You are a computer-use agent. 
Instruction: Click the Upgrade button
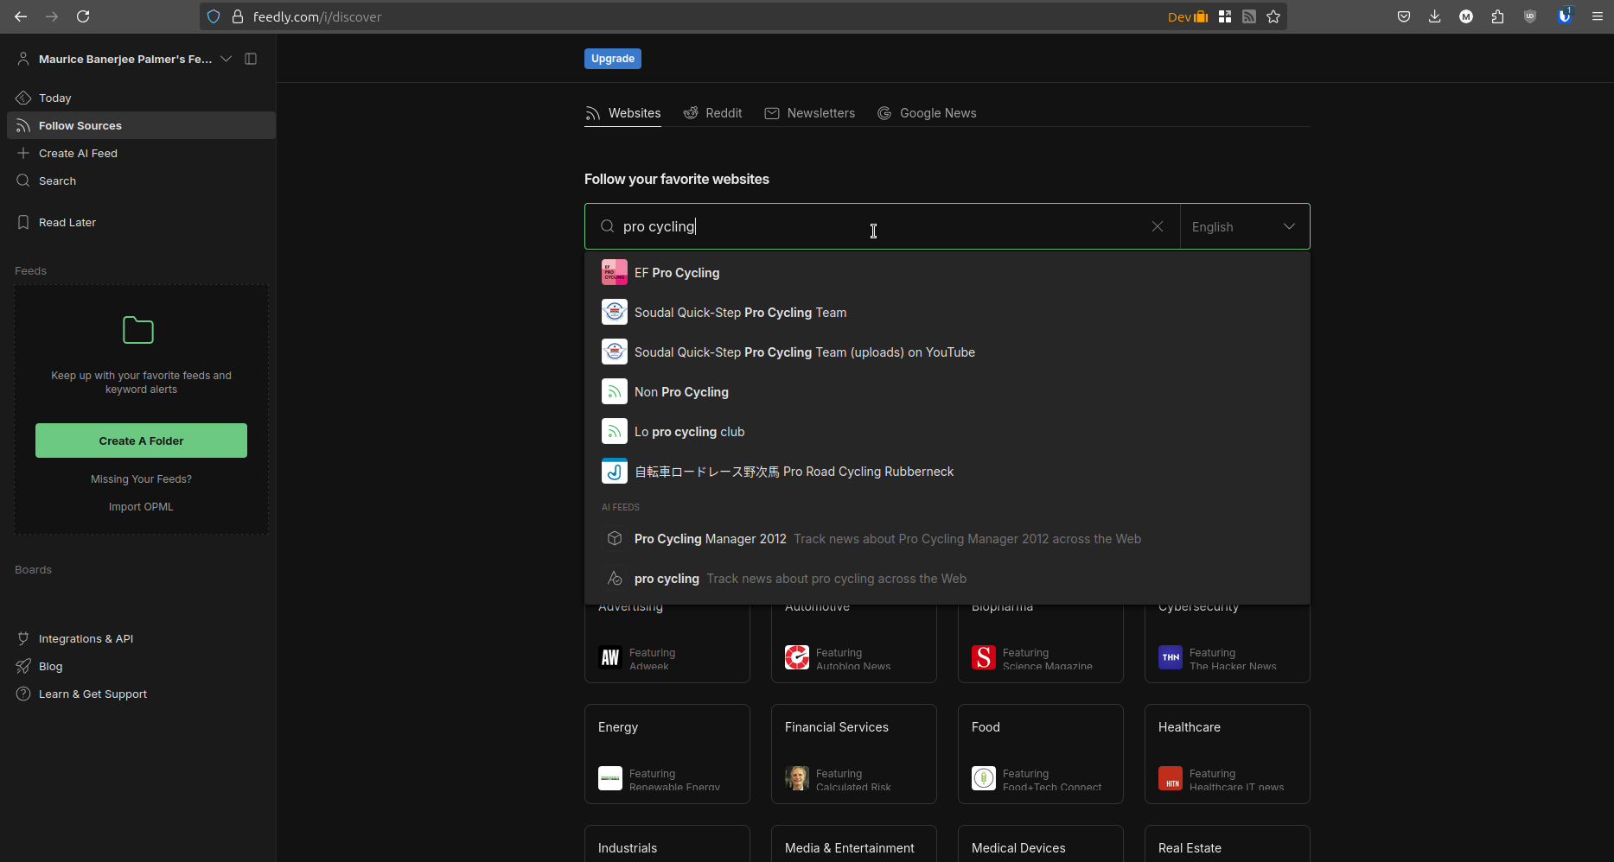pyautogui.click(x=612, y=59)
